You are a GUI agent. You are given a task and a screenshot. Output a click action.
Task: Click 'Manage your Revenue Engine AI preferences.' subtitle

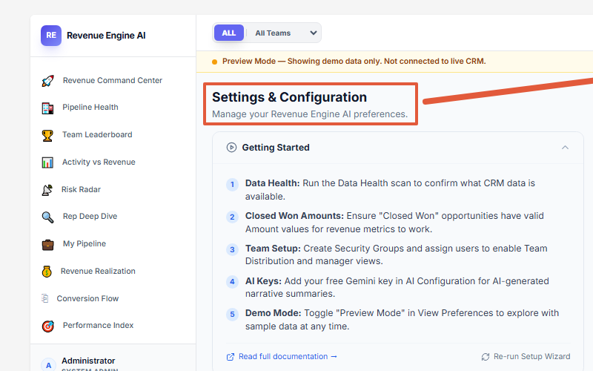click(310, 114)
